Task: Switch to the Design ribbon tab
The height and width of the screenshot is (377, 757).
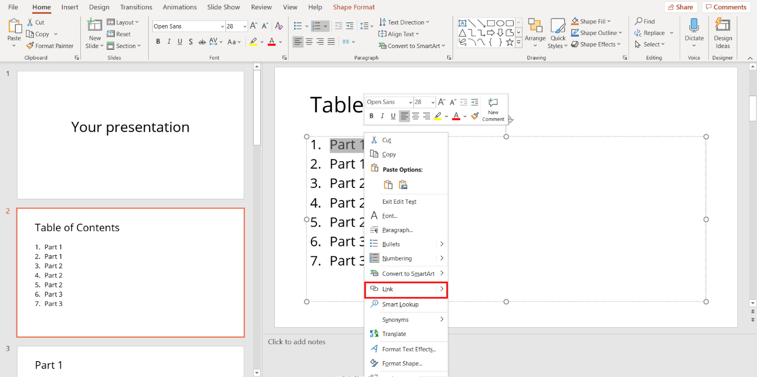Action: 99,7
